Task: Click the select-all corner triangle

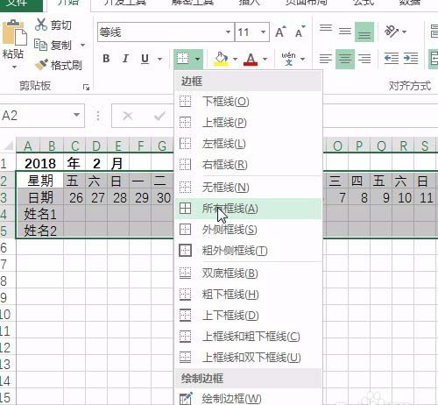Action: point(8,146)
